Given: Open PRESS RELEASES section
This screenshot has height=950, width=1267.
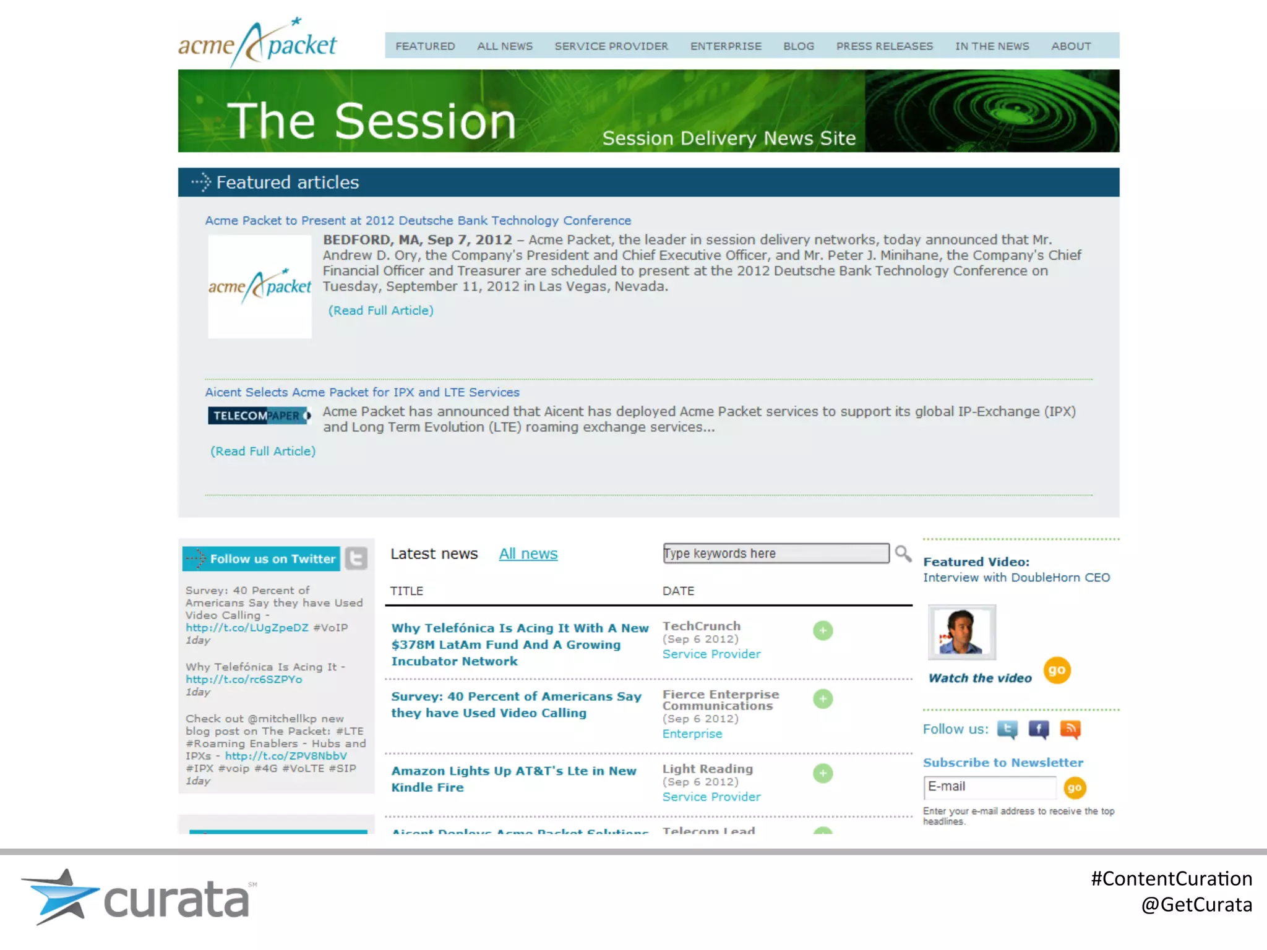Looking at the screenshot, I should (885, 46).
